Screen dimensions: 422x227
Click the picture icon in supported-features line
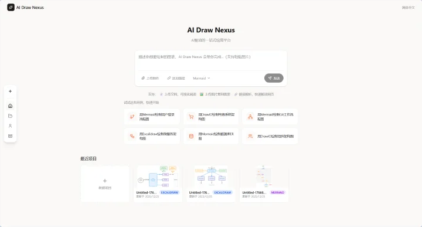tap(201, 94)
